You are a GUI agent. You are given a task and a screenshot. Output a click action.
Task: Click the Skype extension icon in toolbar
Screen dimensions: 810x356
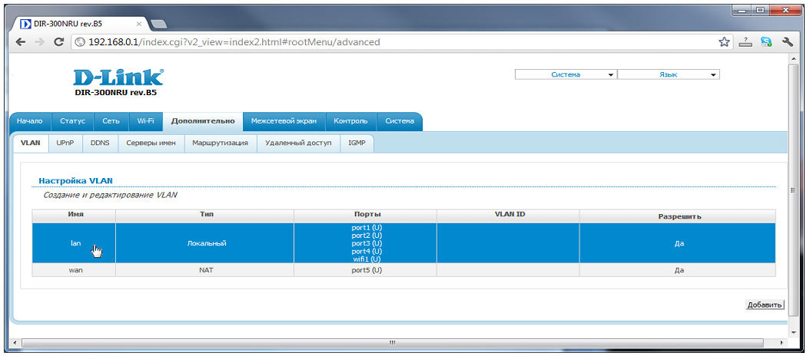(x=766, y=42)
